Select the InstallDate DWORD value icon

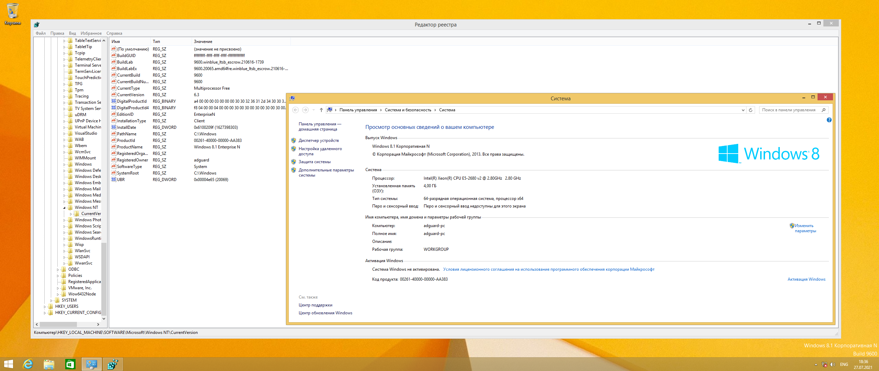click(114, 127)
